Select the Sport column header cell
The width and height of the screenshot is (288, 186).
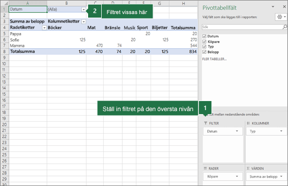click(143, 28)
